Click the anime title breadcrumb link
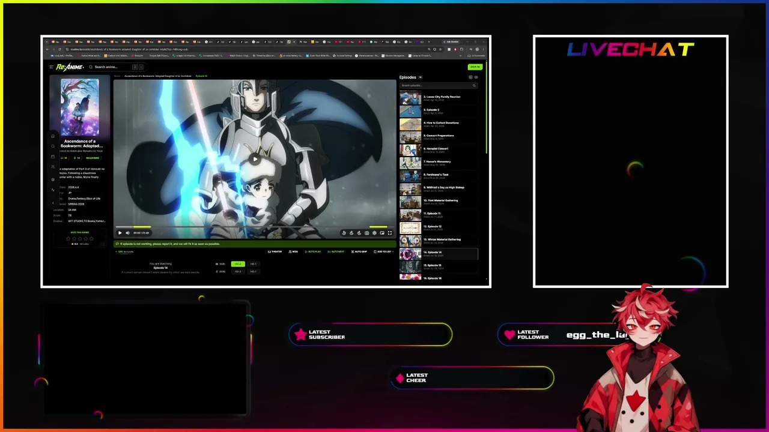Image resolution: width=769 pixels, height=432 pixels. (x=157, y=76)
